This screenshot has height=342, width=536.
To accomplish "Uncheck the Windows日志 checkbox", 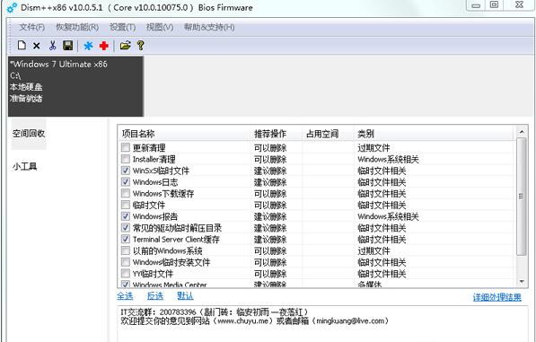I will [x=126, y=181].
